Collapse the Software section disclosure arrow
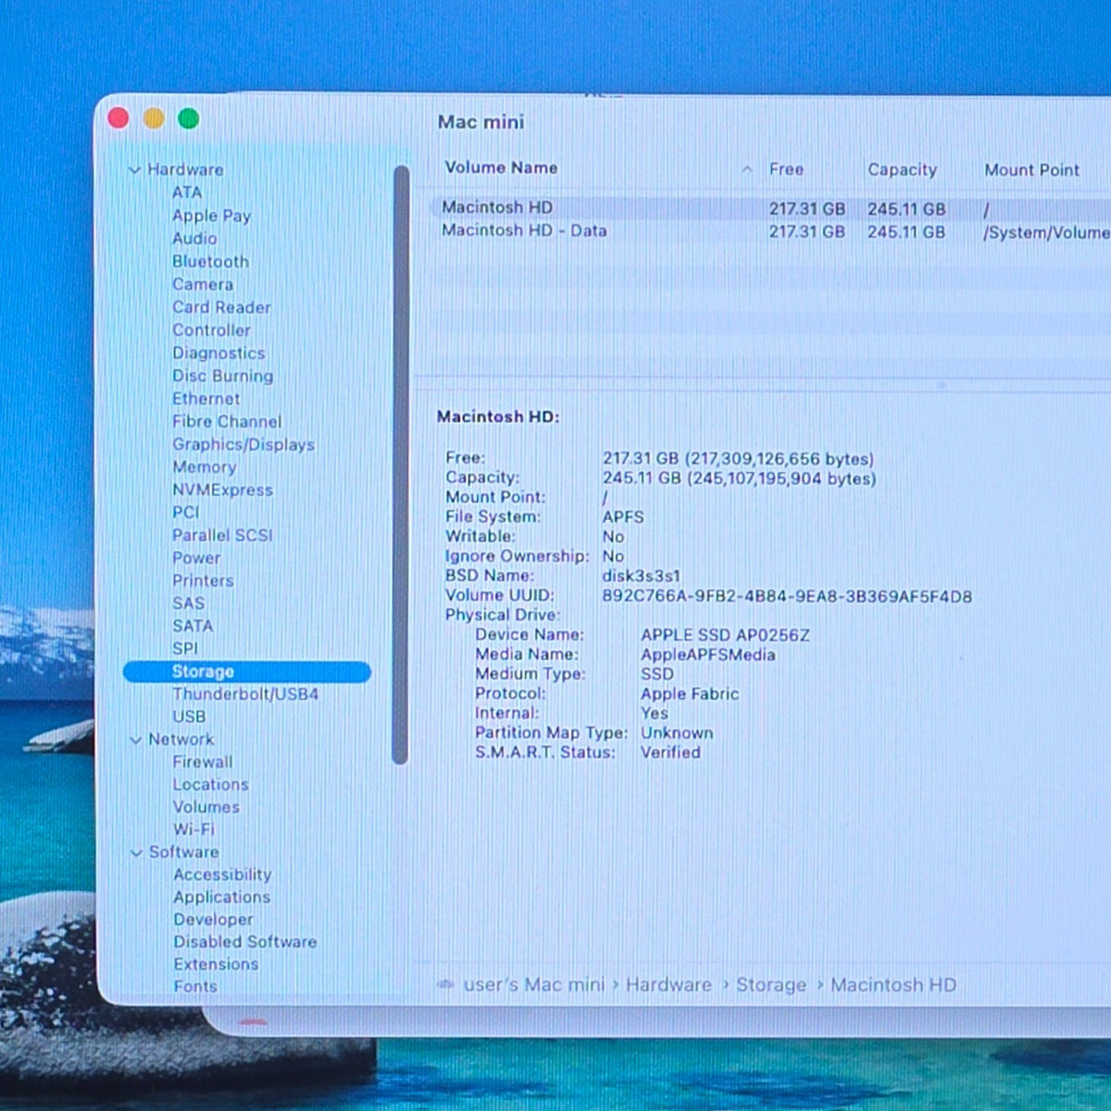1111x1111 pixels. 136,853
